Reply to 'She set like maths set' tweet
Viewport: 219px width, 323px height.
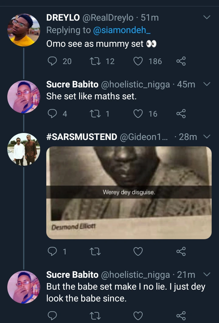click(53, 114)
